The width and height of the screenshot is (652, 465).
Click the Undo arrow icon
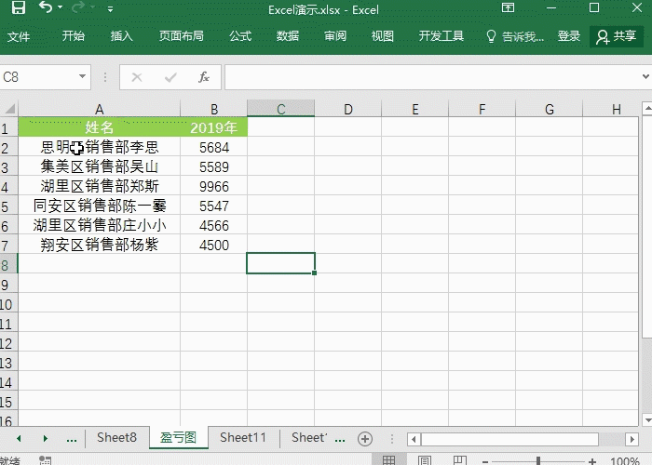coord(45,8)
